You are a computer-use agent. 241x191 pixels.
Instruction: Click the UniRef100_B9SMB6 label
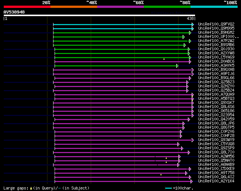coord(216,45)
